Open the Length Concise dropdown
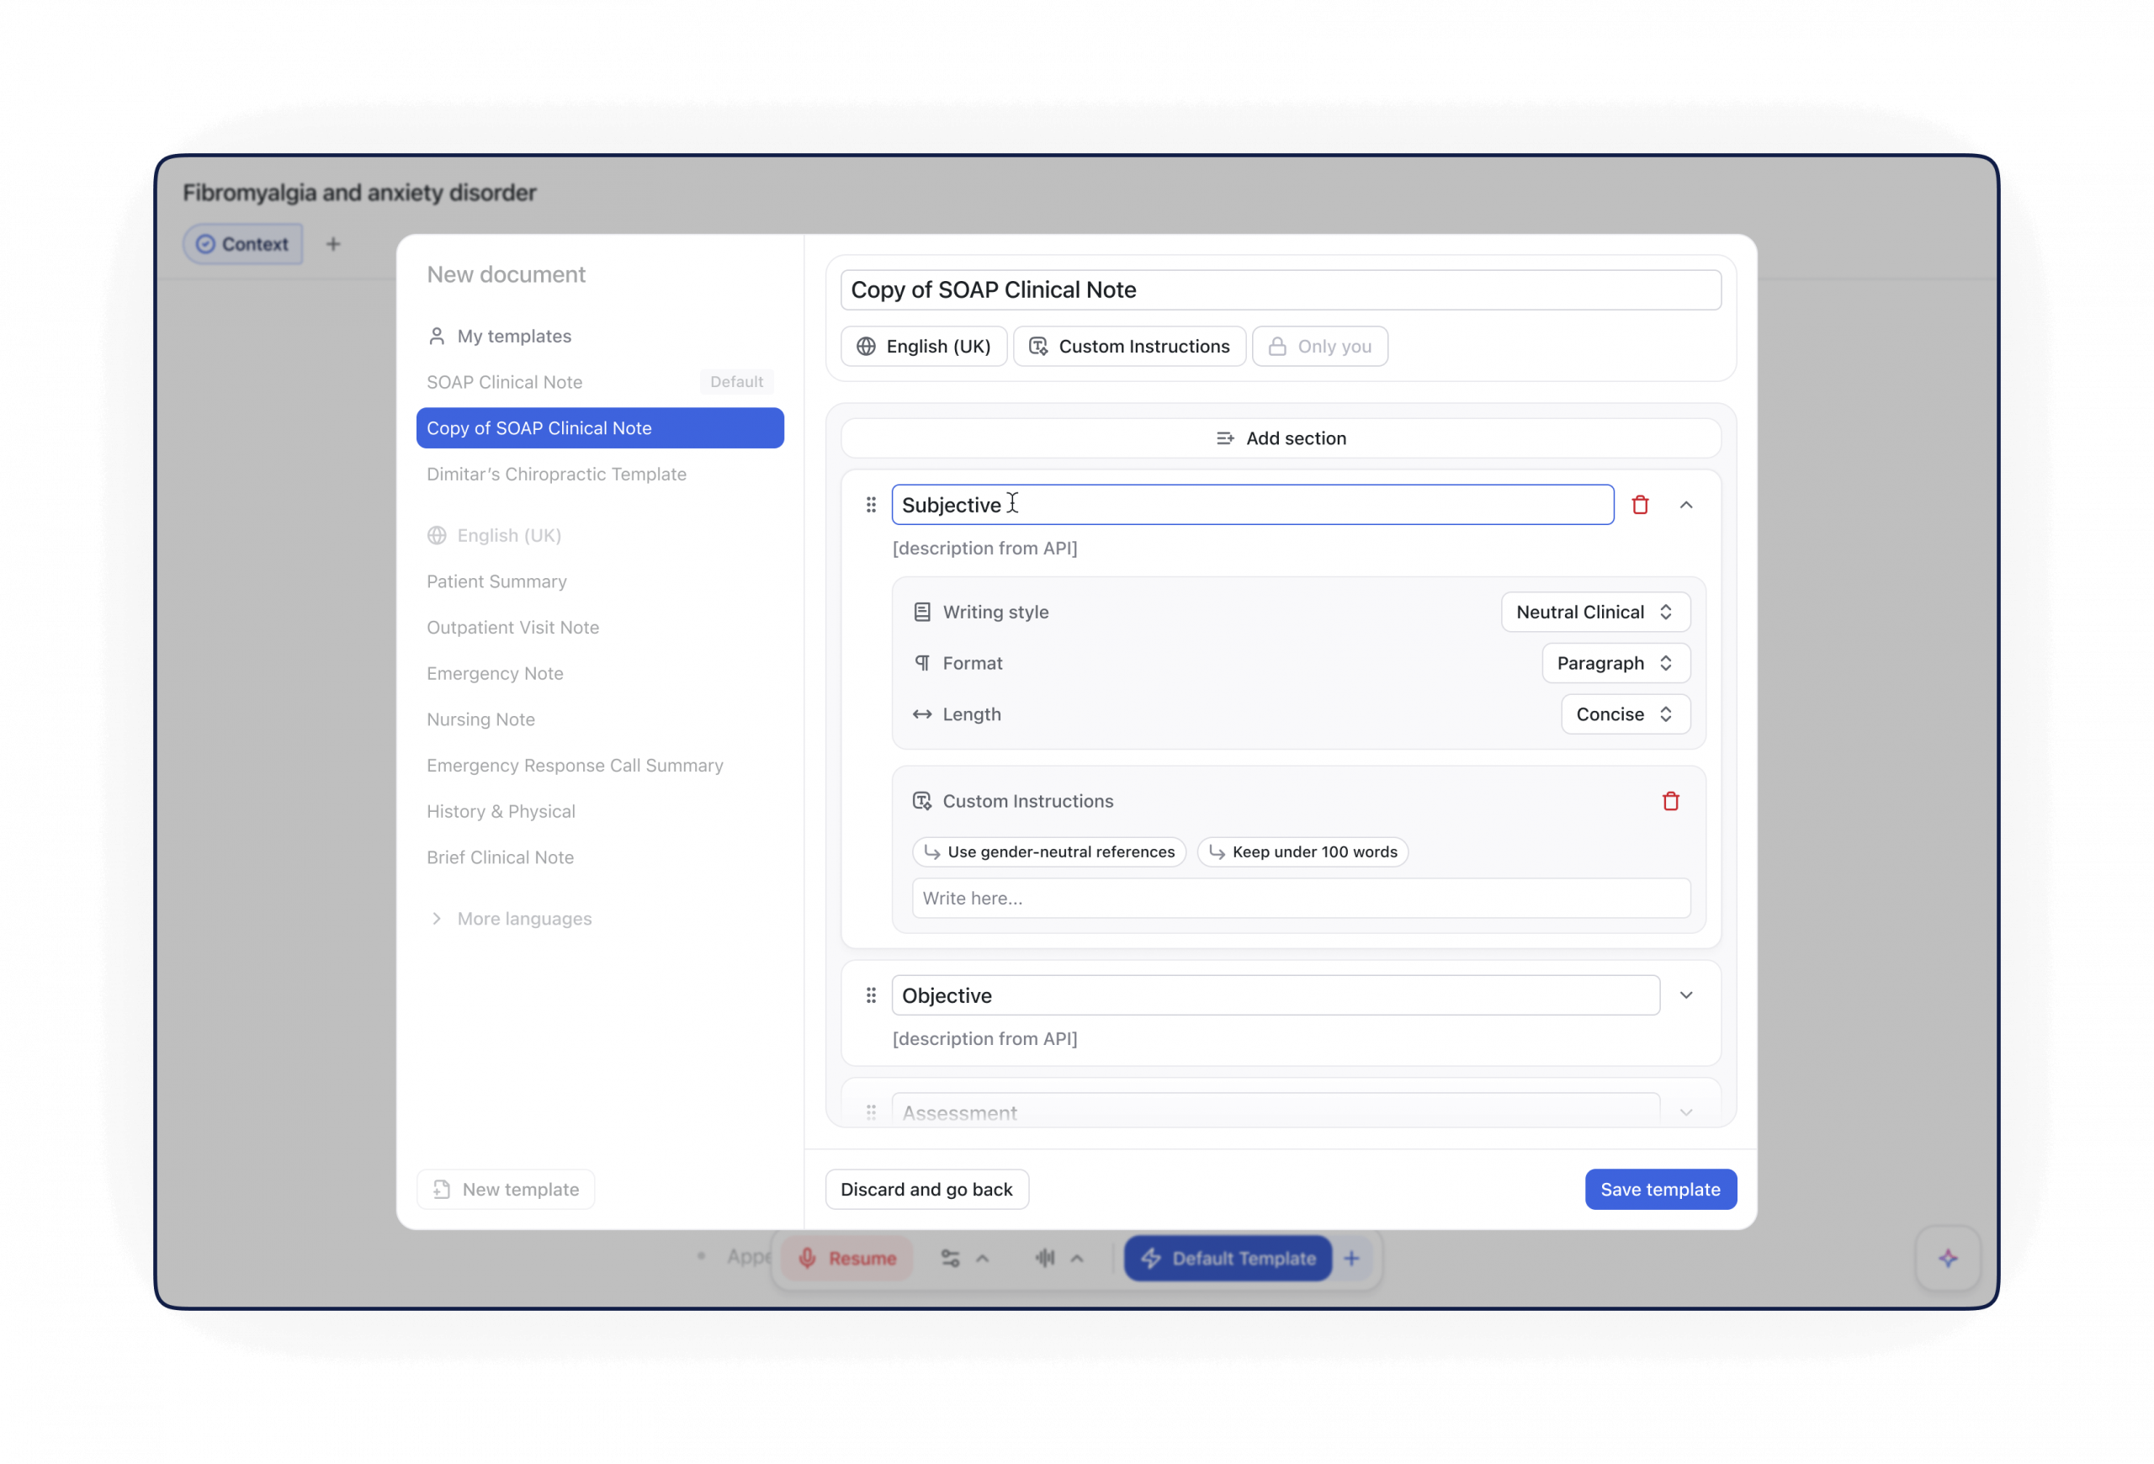Viewport: 2154px width, 1464px height. coord(1625,714)
